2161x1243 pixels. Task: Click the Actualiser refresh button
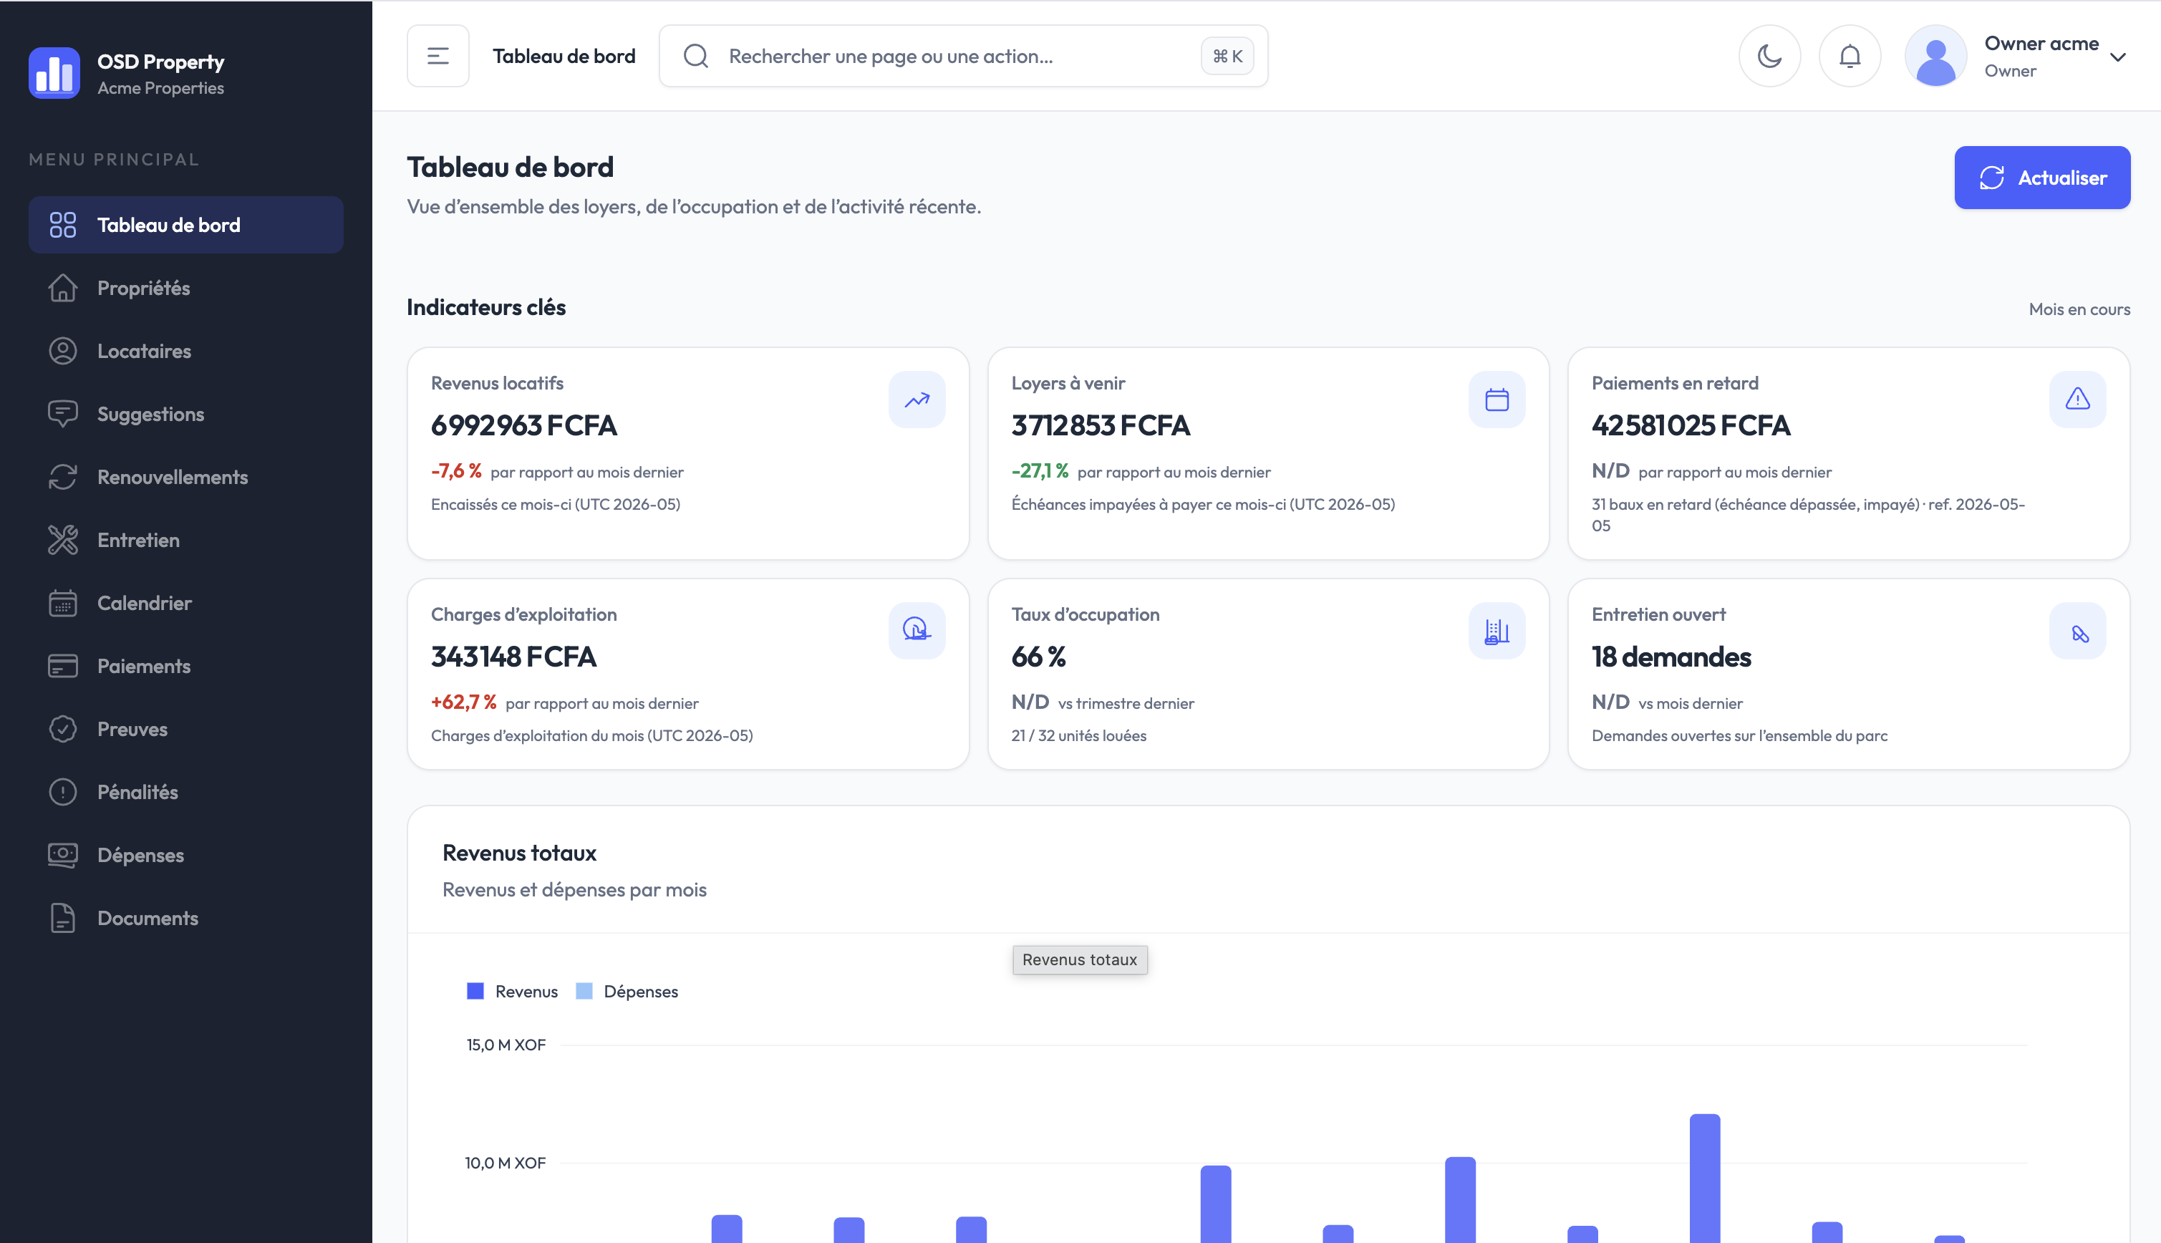tap(2041, 178)
